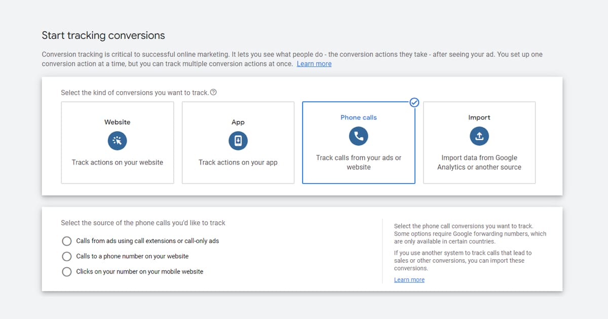
Task: Select the Website card title
Action: pos(117,122)
